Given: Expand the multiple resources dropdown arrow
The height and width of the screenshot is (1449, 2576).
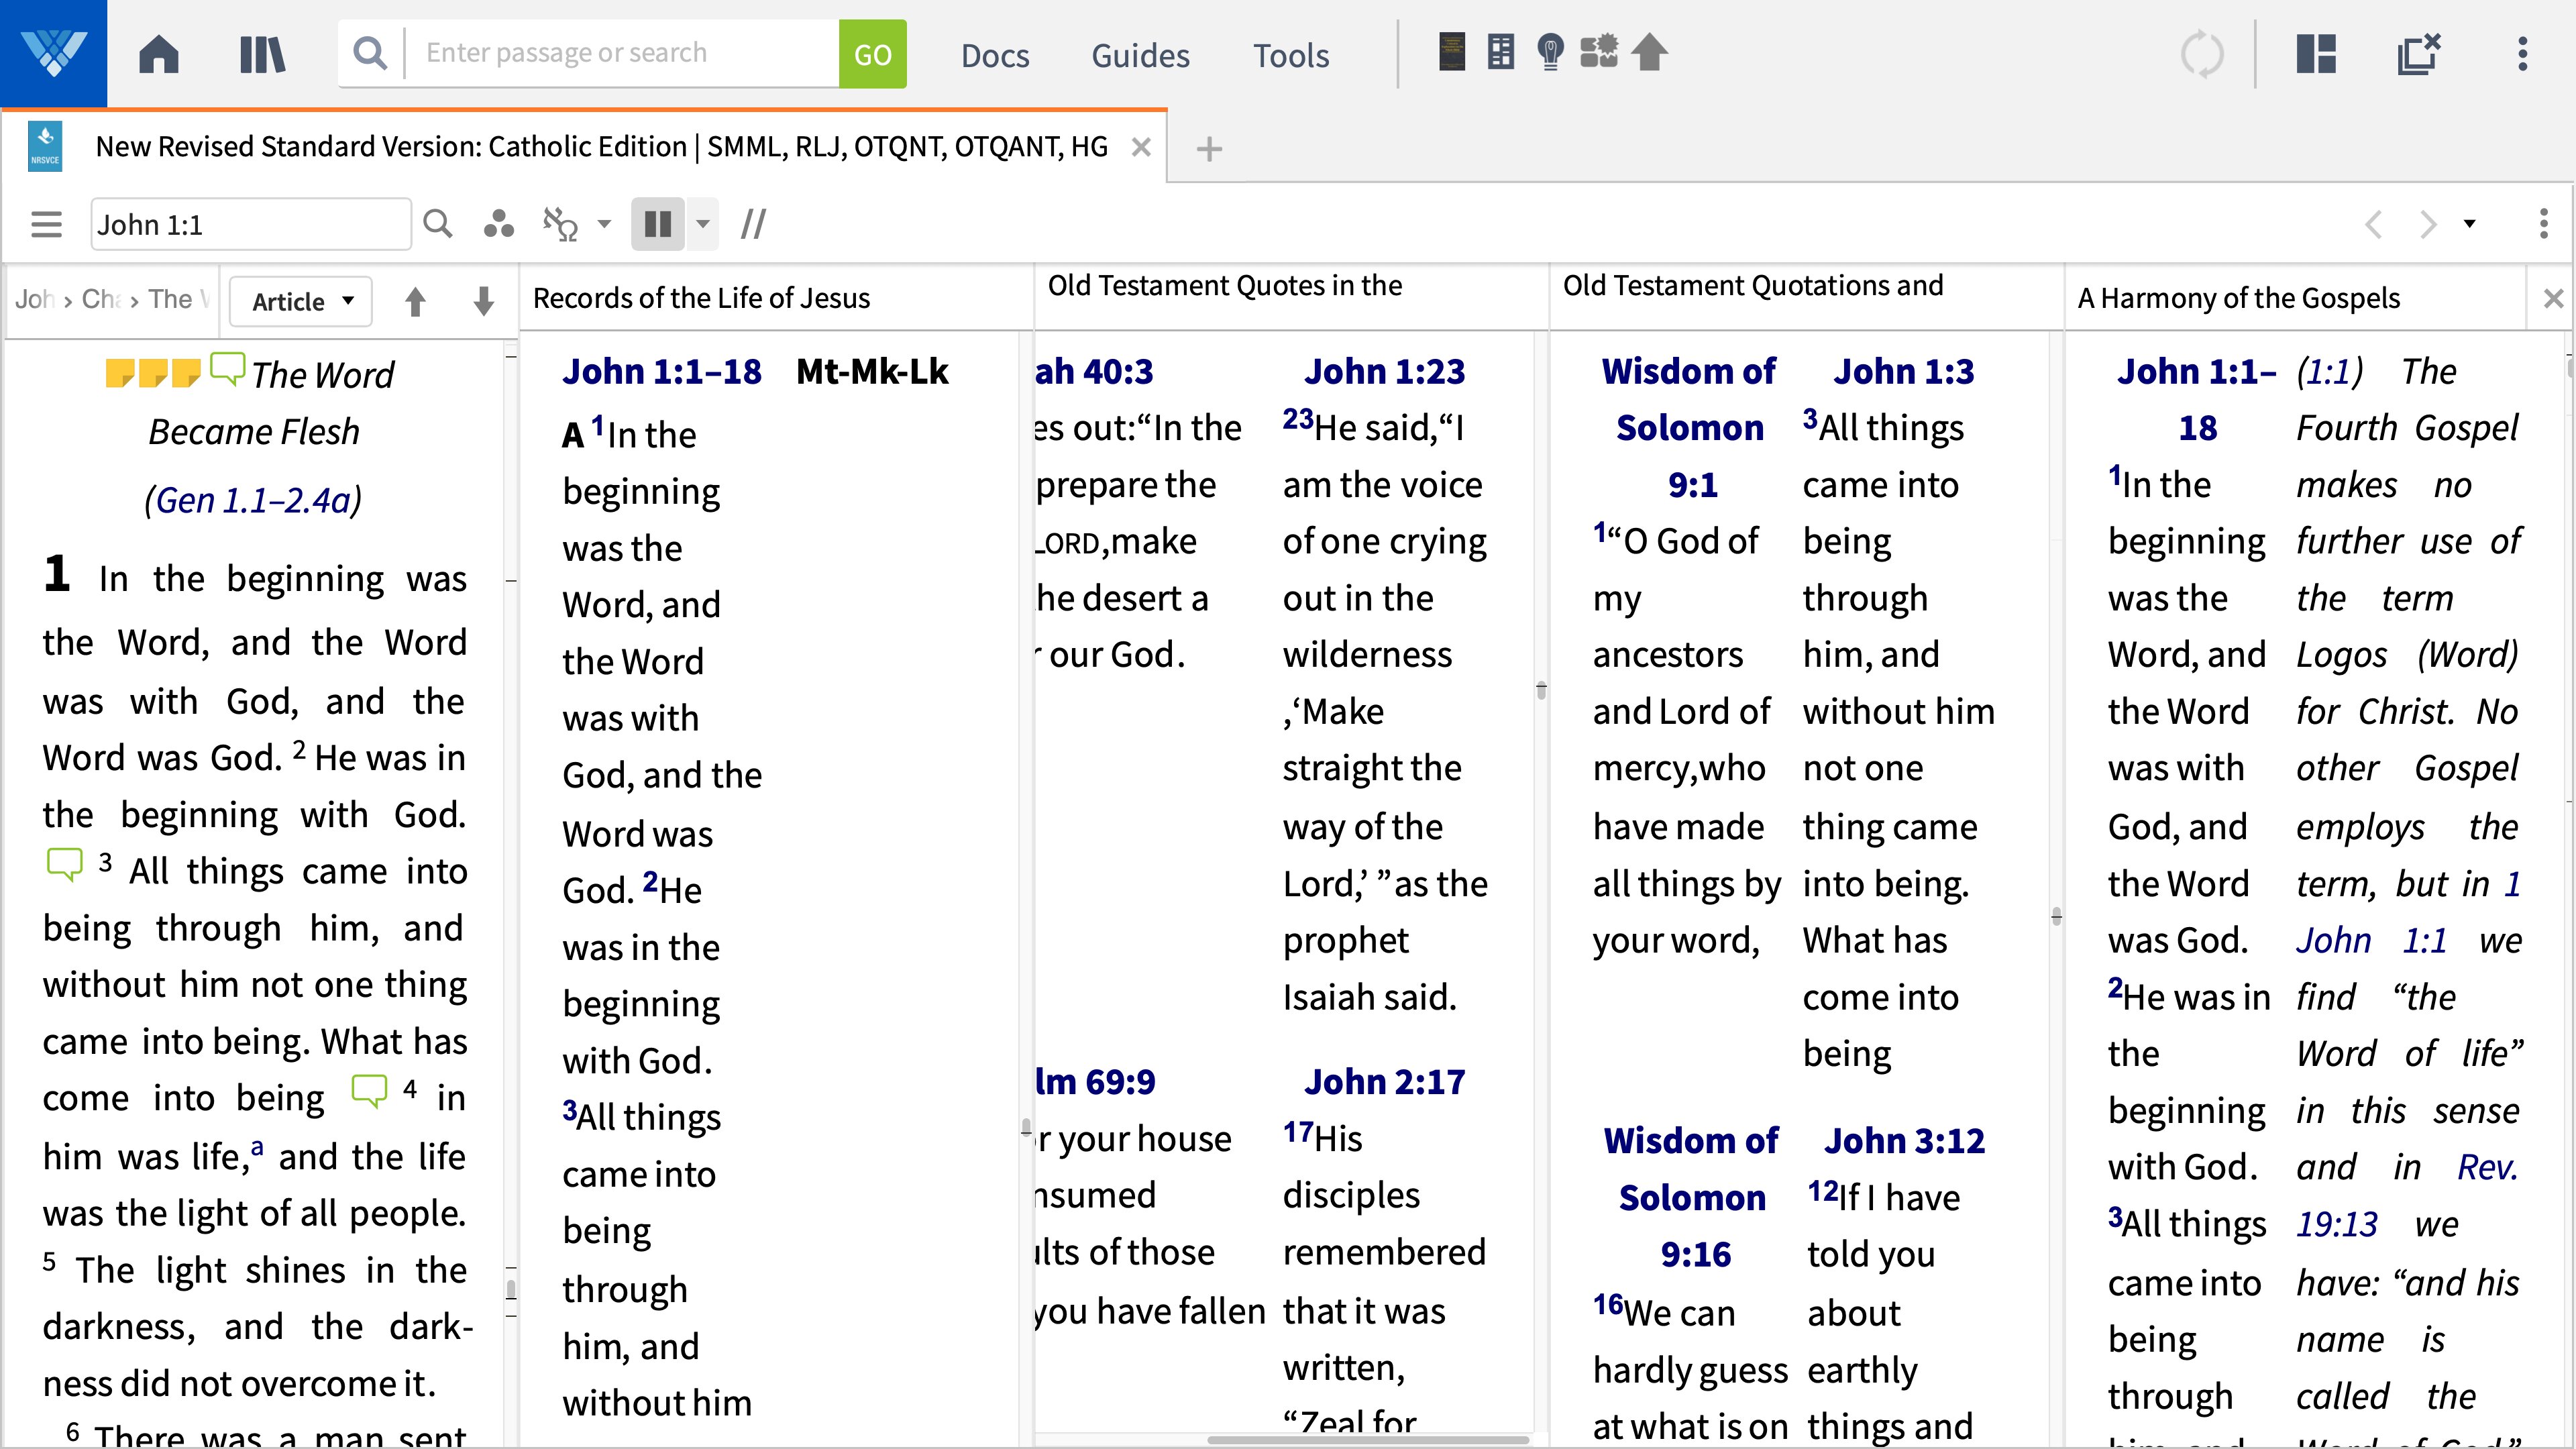Looking at the screenshot, I should pos(703,224).
